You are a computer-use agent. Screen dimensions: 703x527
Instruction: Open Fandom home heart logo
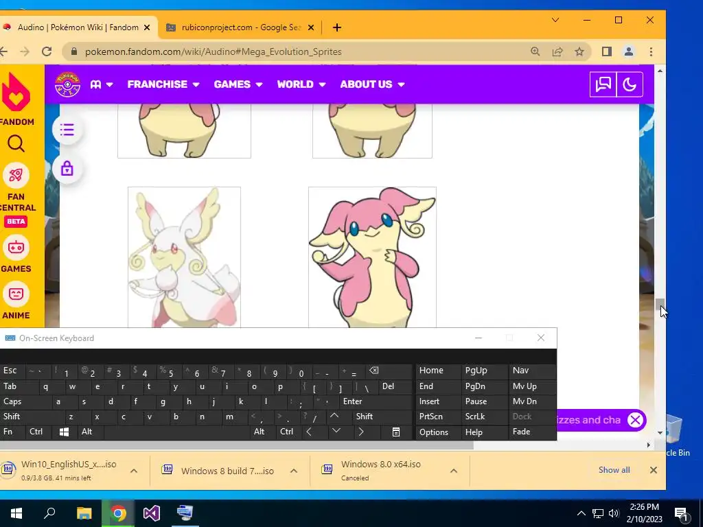[x=16, y=92]
